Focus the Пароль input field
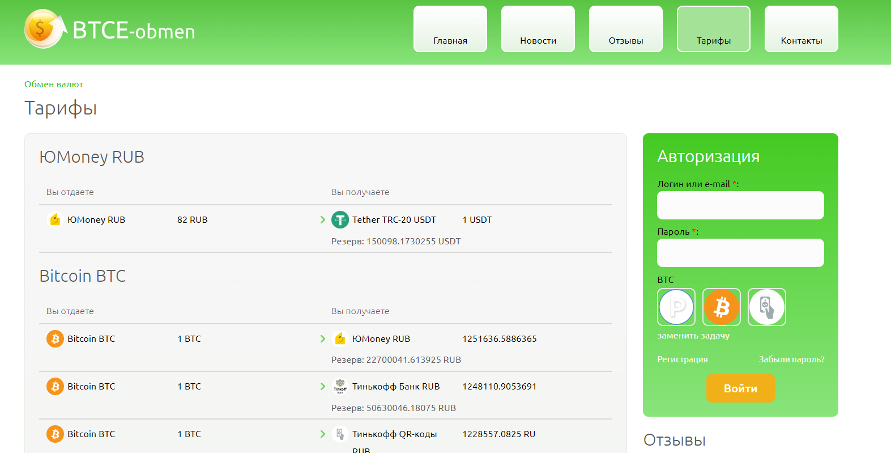891x453 pixels. click(x=740, y=253)
